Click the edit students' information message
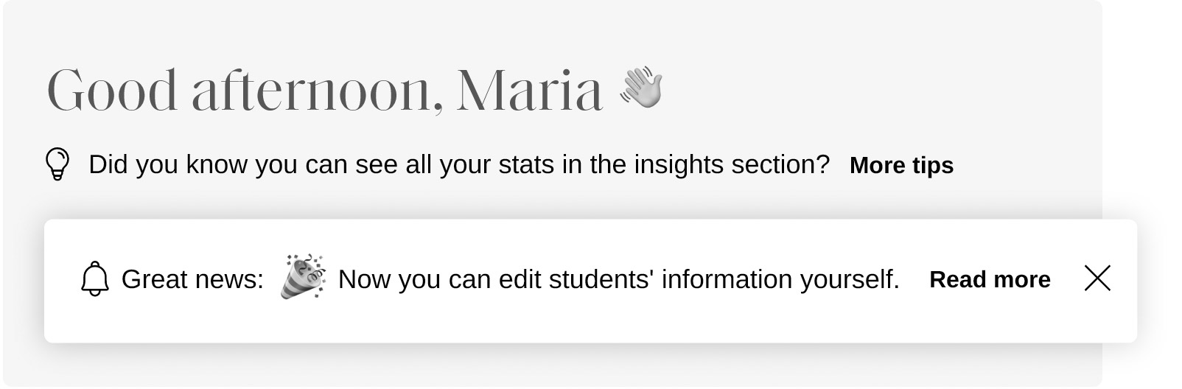 coord(618,279)
